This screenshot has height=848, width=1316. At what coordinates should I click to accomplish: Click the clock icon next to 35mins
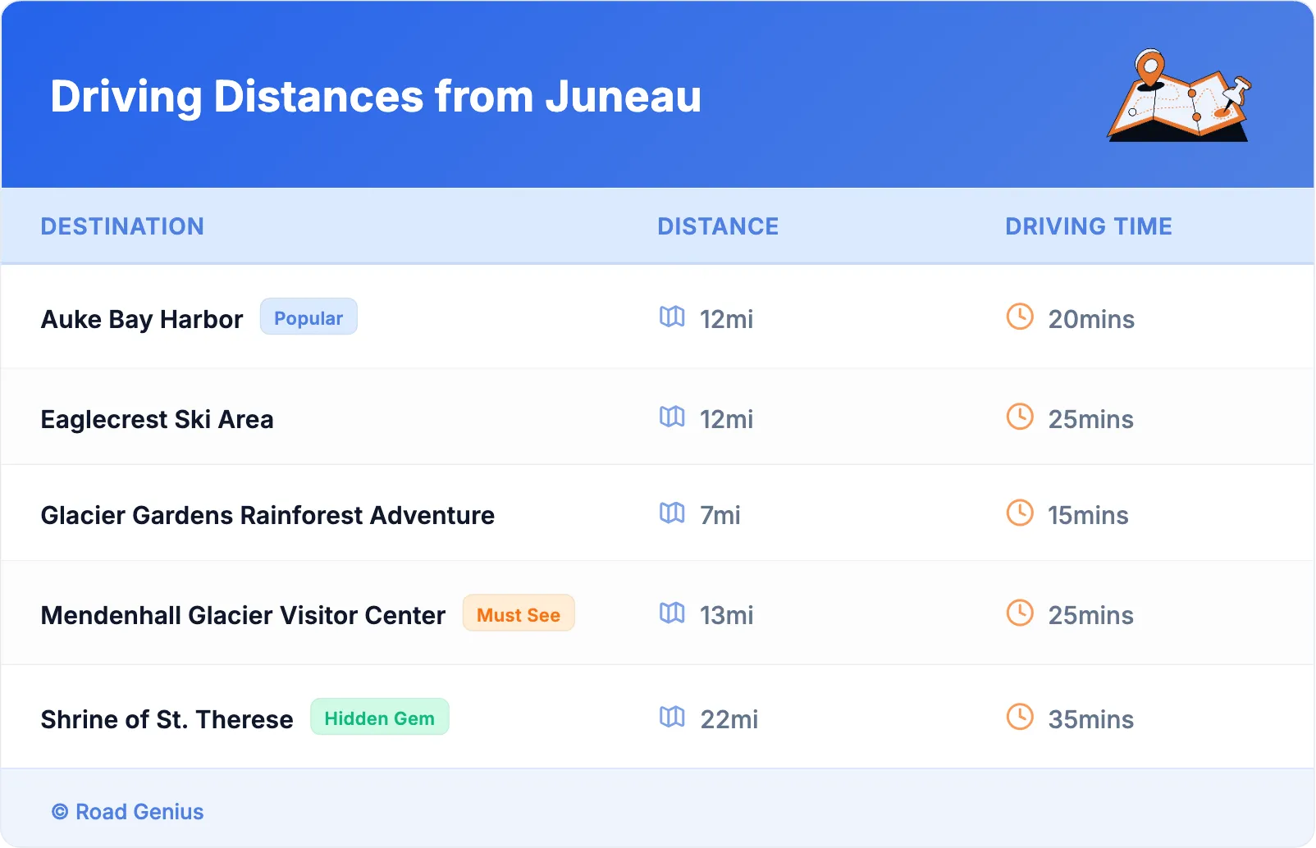(x=1020, y=717)
